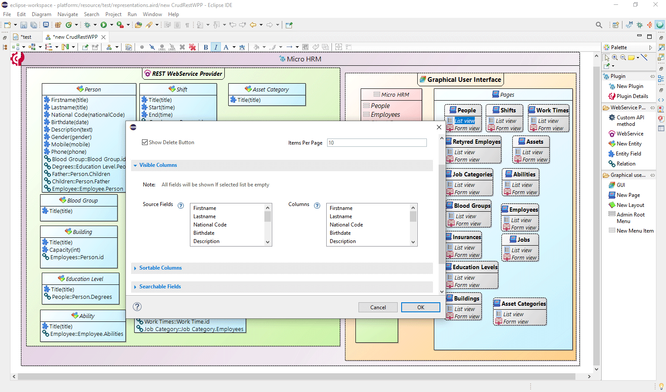
Task: Click the Save toolbar icon
Action: [24, 25]
